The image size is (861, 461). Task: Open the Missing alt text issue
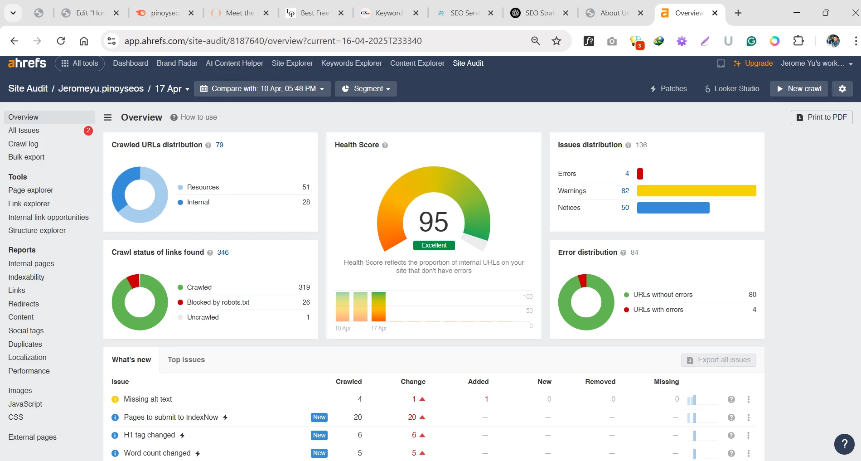click(148, 399)
